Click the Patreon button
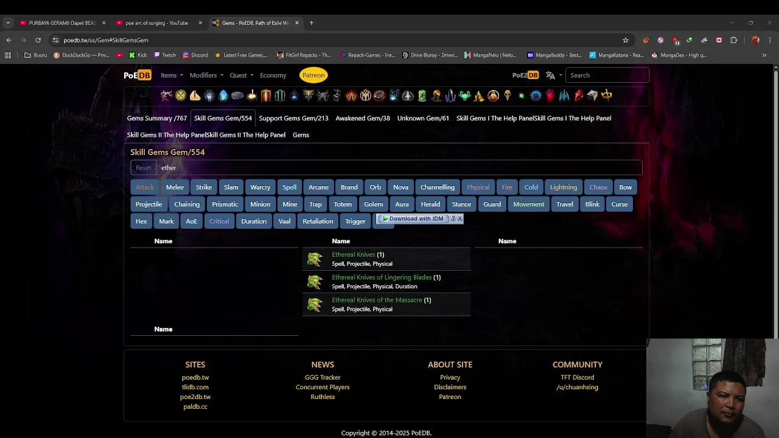The width and height of the screenshot is (779, 438). tap(313, 75)
